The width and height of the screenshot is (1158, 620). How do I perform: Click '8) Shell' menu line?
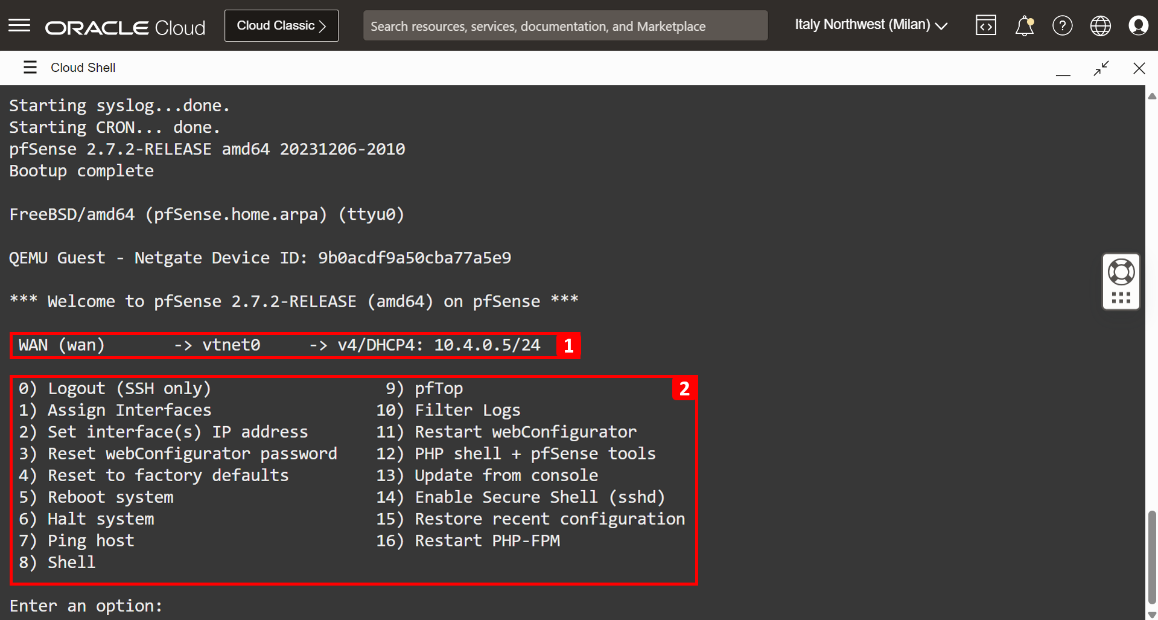coord(57,562)
